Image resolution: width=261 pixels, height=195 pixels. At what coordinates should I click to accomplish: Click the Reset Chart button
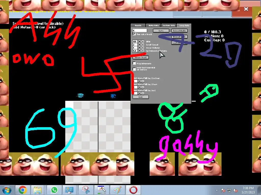[141, 58]
